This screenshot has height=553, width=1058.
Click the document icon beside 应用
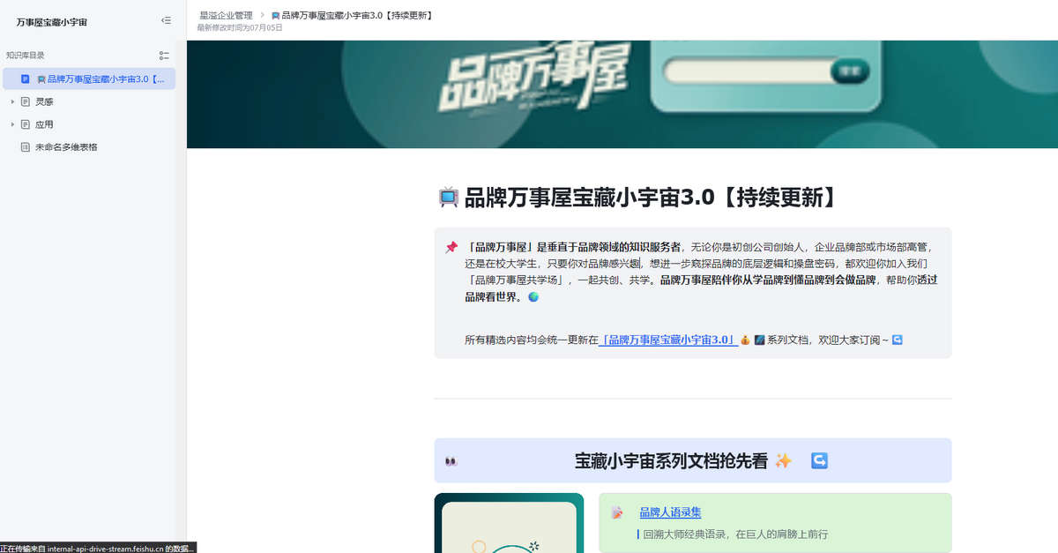26,124
